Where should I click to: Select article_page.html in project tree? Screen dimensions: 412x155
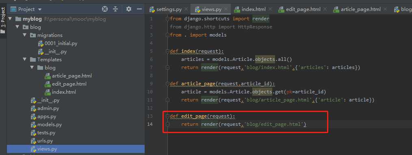(72, 76)
